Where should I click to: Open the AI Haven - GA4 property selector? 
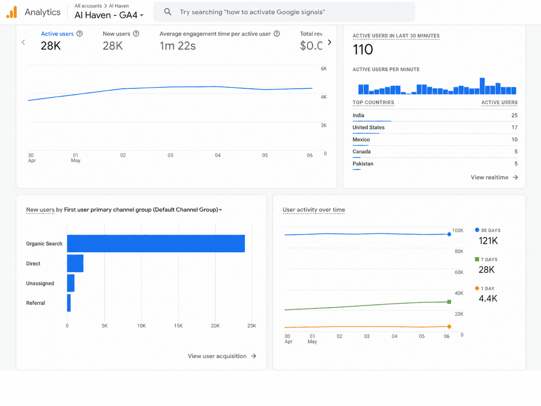point(109,15)
